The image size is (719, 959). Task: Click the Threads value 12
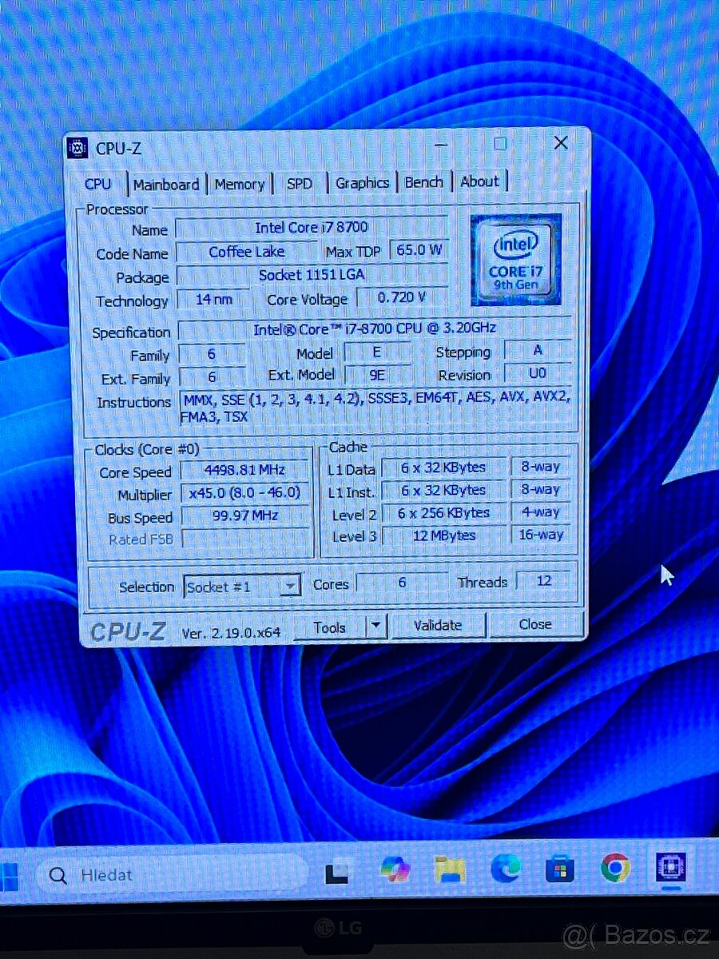(544, 581)
